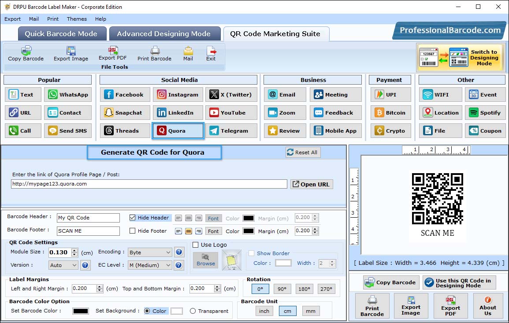
Task: Set rotation to 90°
Action: tap(282, 289)
